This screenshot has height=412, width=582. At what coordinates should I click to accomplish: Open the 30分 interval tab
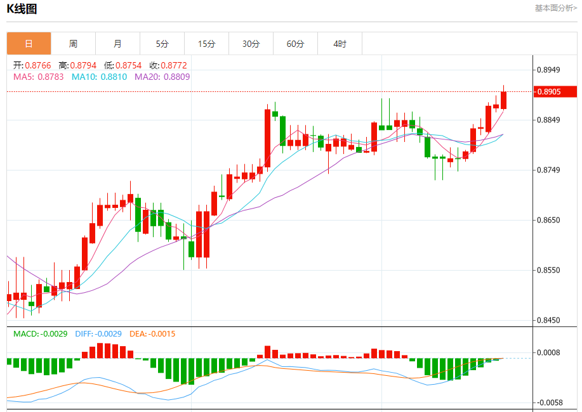point(251,43)
